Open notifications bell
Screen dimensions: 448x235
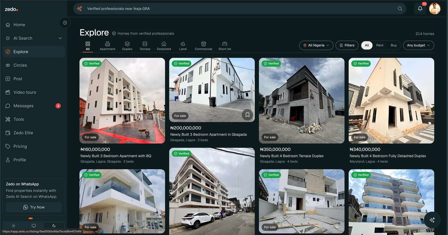coord(420,9)
